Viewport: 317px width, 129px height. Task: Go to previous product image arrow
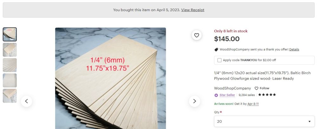26,101
